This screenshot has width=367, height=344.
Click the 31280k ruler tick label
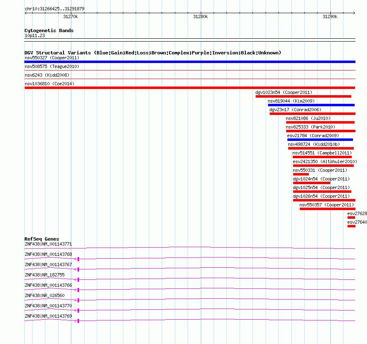200,16
